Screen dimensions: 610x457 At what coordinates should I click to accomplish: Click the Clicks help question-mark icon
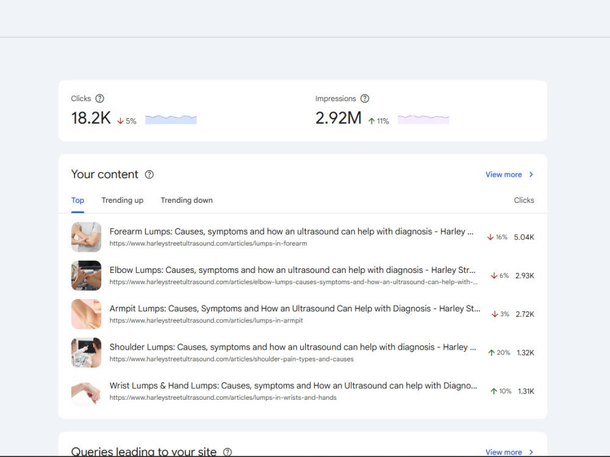[99, 98]
